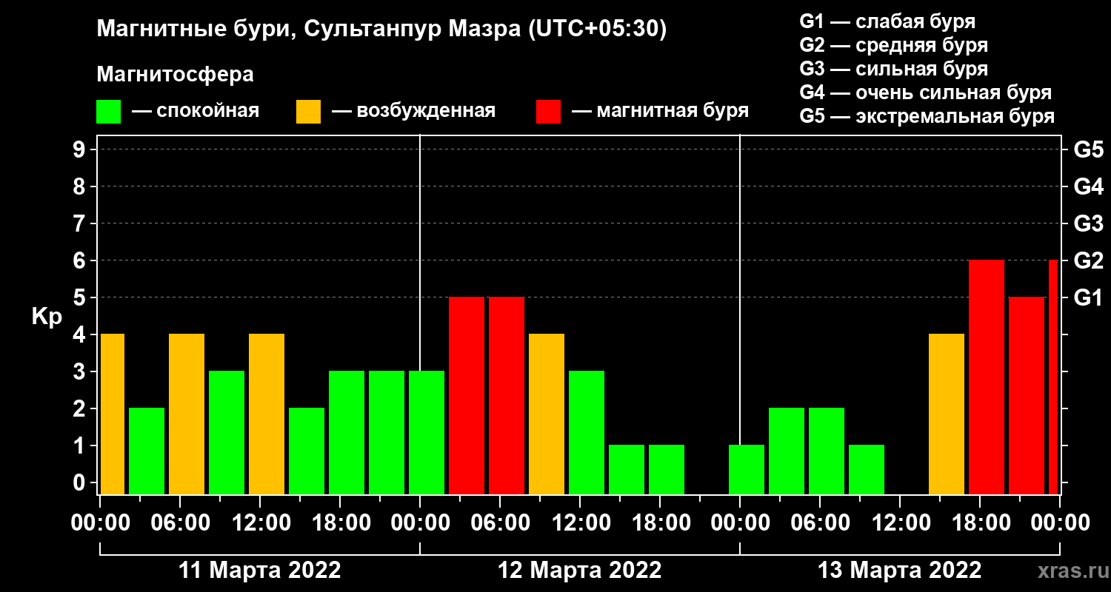This screenshot has width=1111, height=592.
Task: Click the orange Kp 4 bar at 15:00 on 13 Марта
Action: click(x=947, y=414)
